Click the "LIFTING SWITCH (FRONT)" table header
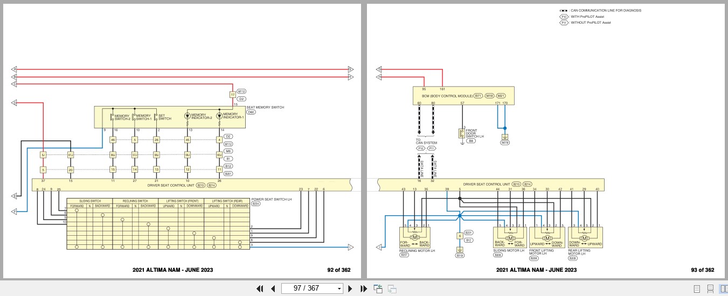The width and height of the screenshot is (728, 296). (181, 201)
